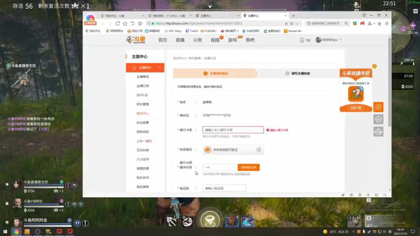This screenshot has width=420, height=236.
Task: Click the taskbar clock showing 16:19
Action: click(x=400, y=231)
